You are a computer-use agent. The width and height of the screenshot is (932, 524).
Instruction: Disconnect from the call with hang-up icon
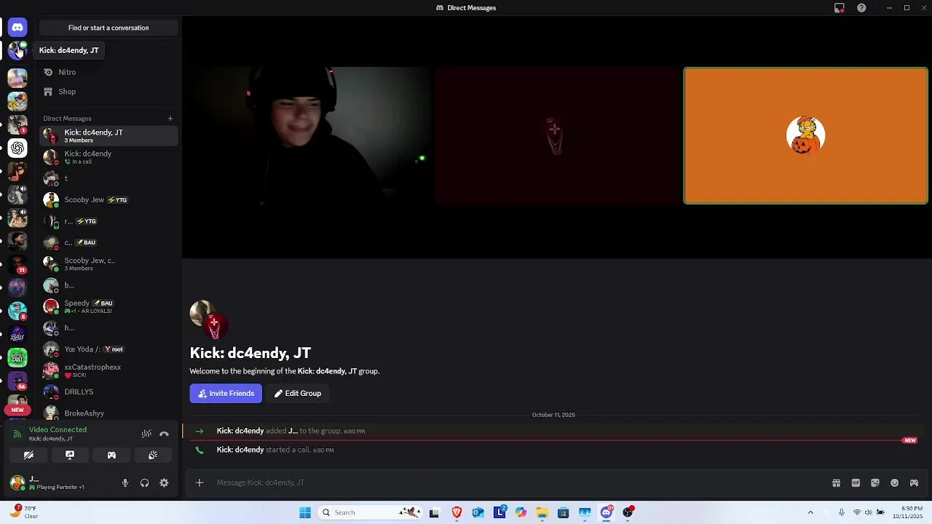pos(164,434)
